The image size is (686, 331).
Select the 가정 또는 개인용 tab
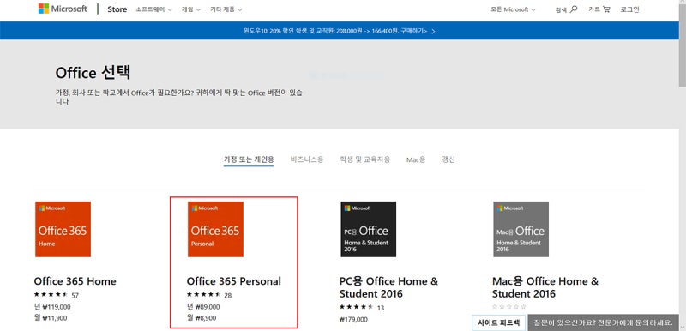(x=249, y=159)
